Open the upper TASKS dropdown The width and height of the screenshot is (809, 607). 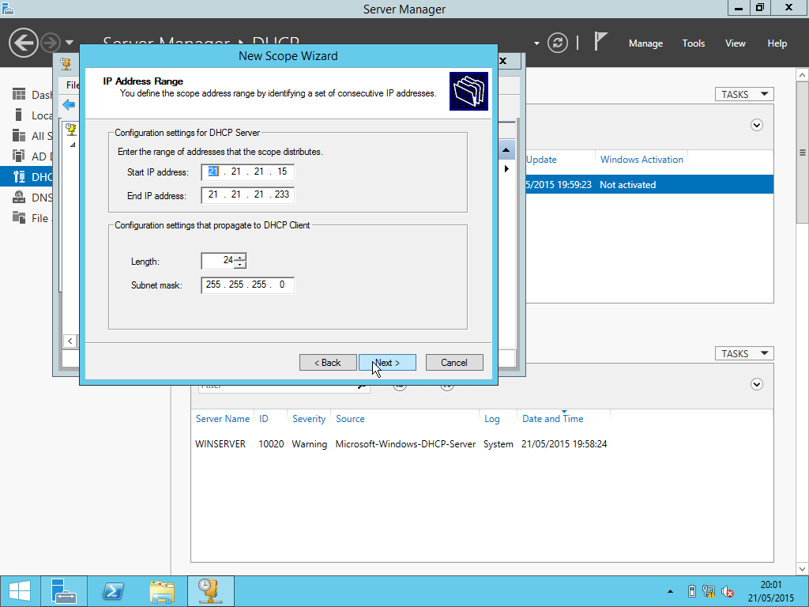pyautogui.click(x=744, y=95)
